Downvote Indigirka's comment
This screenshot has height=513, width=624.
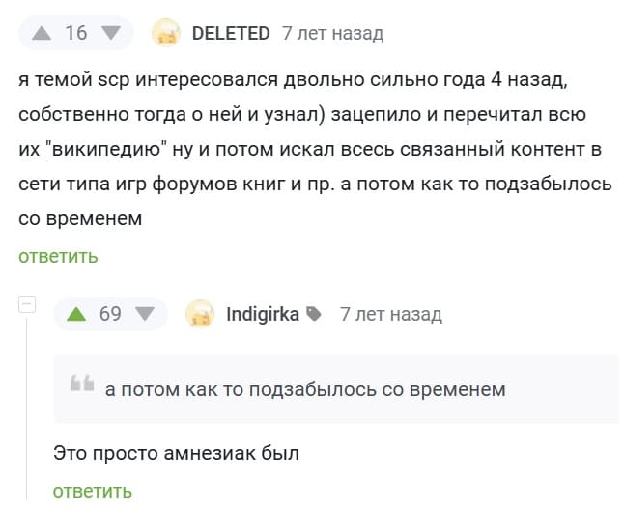coord(145,313)
